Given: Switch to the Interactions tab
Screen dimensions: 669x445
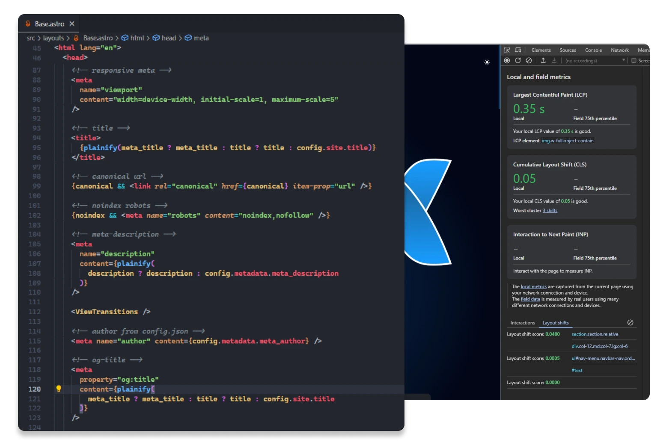Looking at the screenshot, I should tap(522, 323).
